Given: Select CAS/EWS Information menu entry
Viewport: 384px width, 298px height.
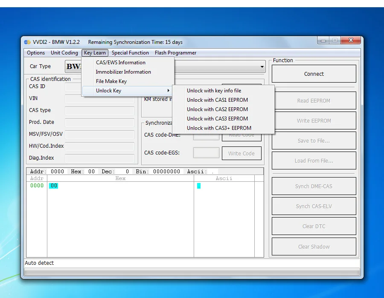Looking at the screenshot, I should [128, 63].
